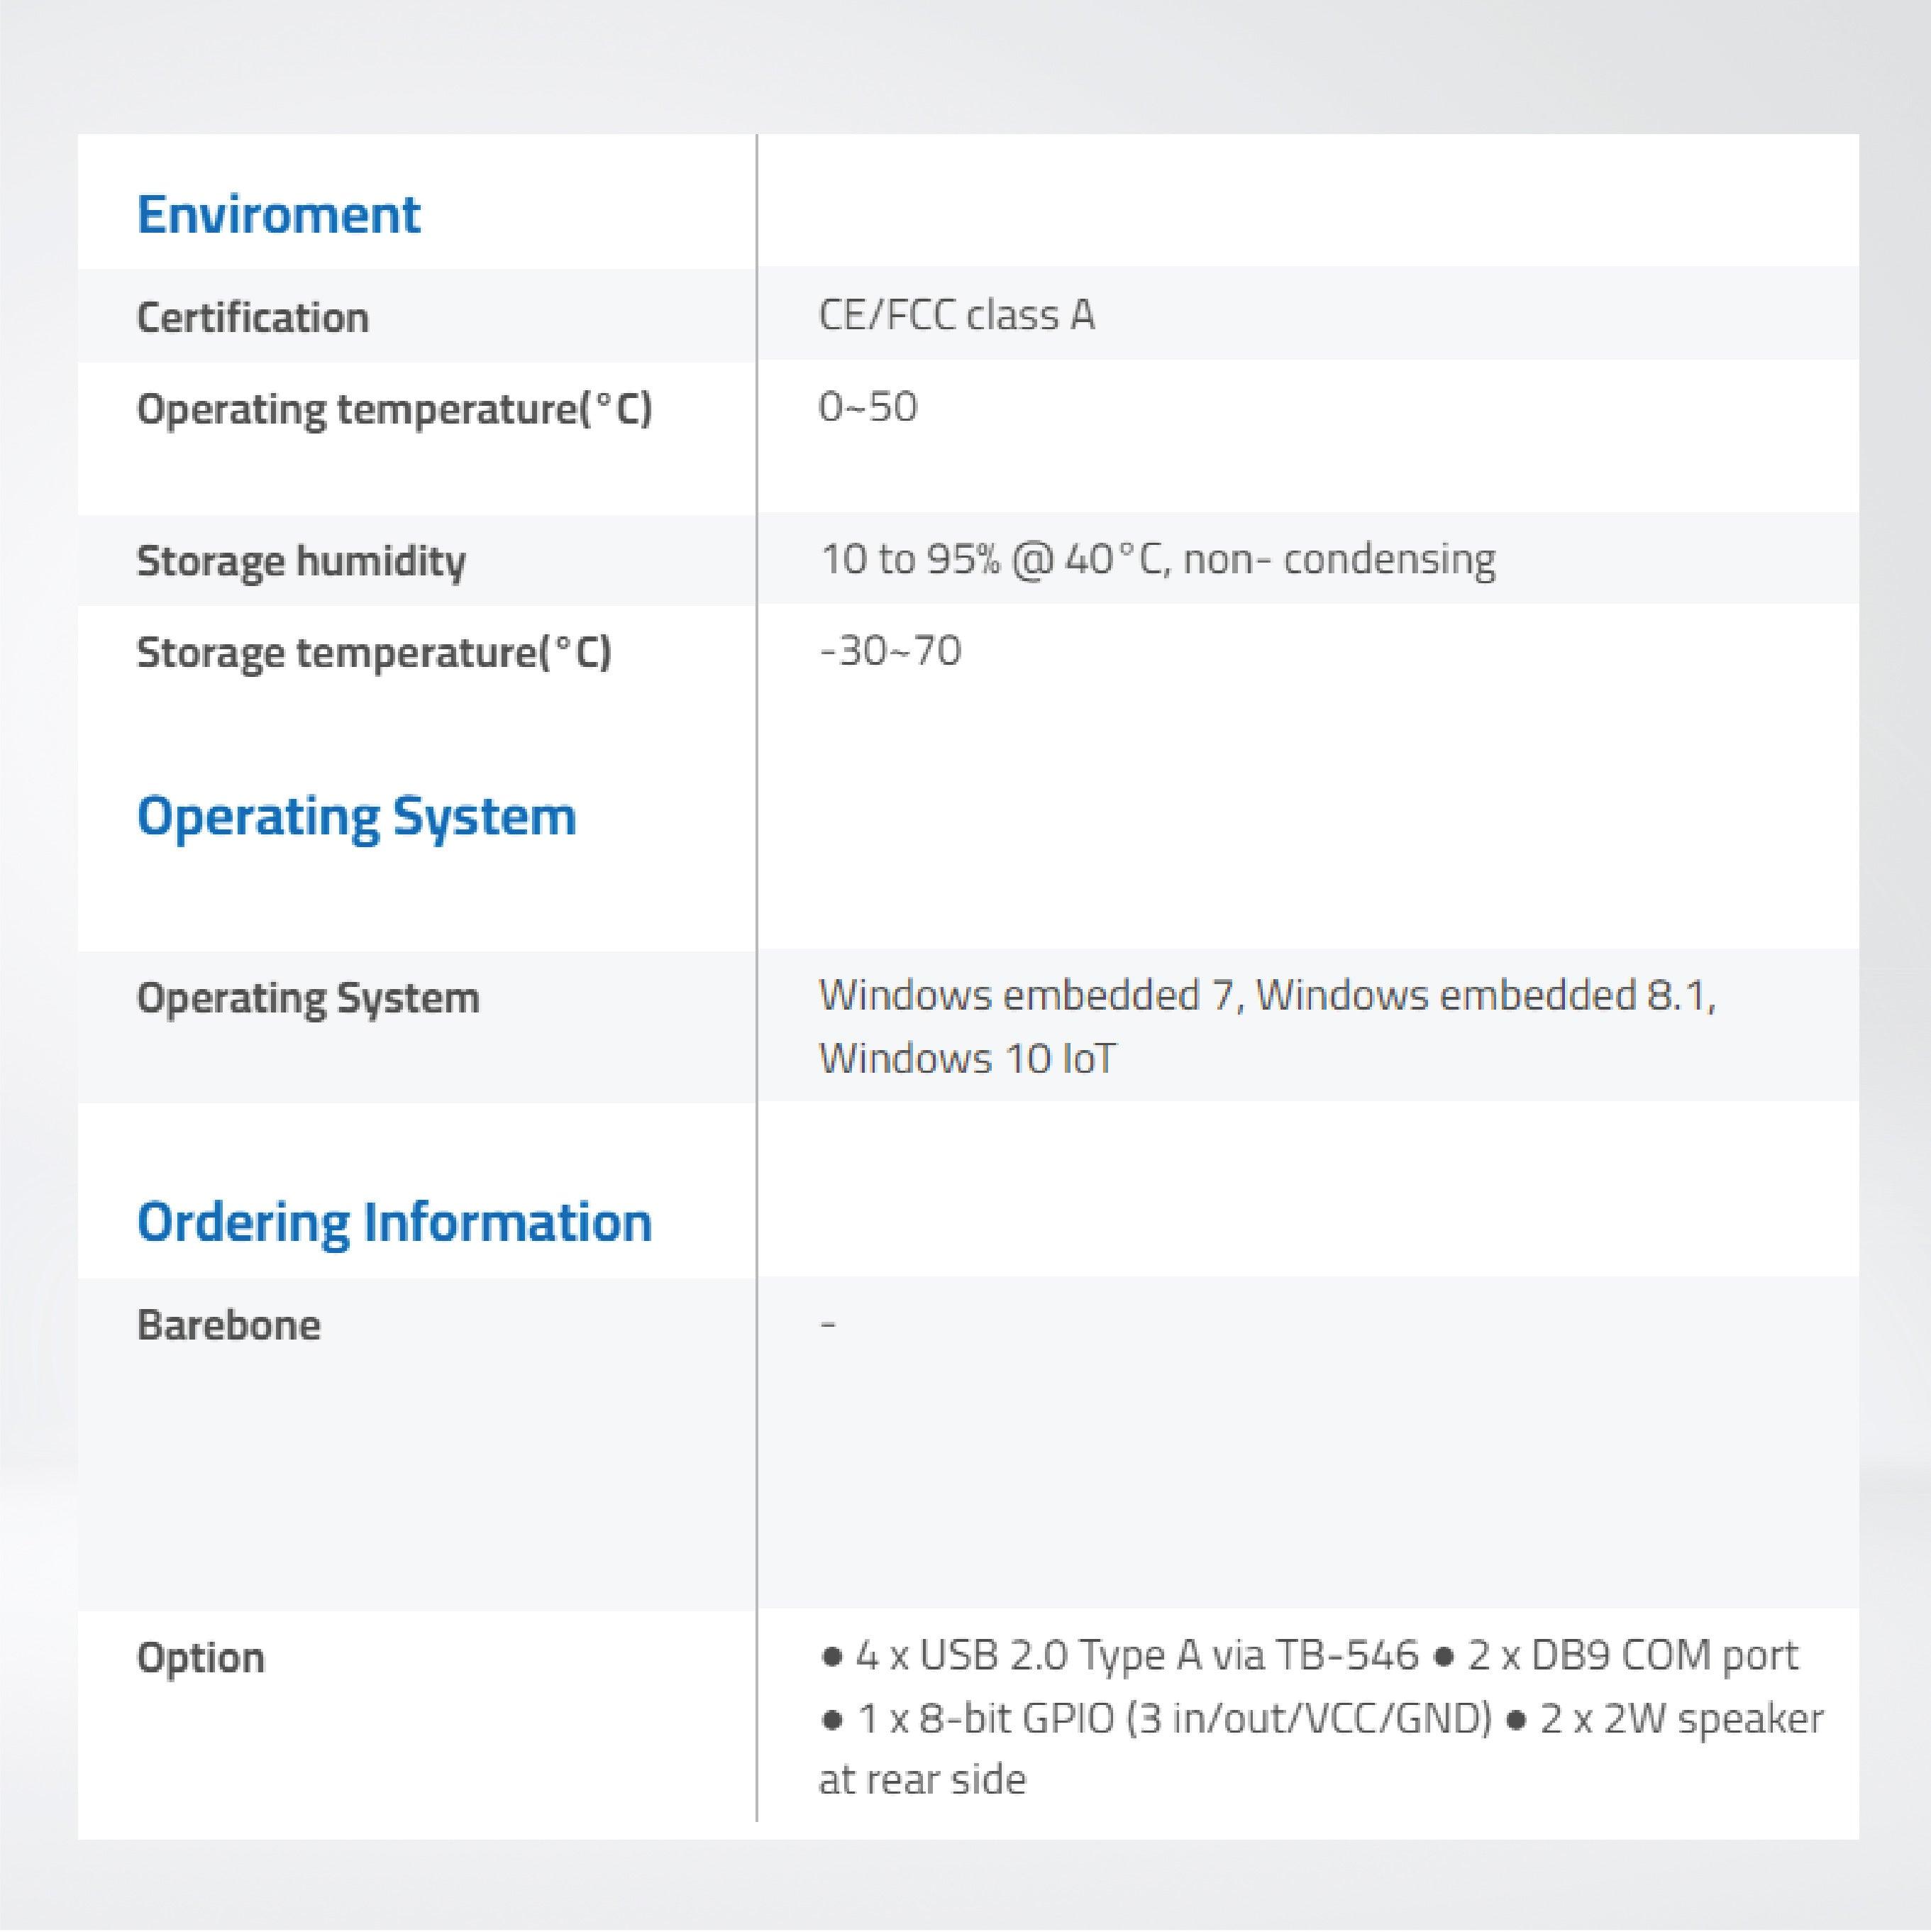
Task: Select the bold Operating System row label
Action: click(308, 998)
